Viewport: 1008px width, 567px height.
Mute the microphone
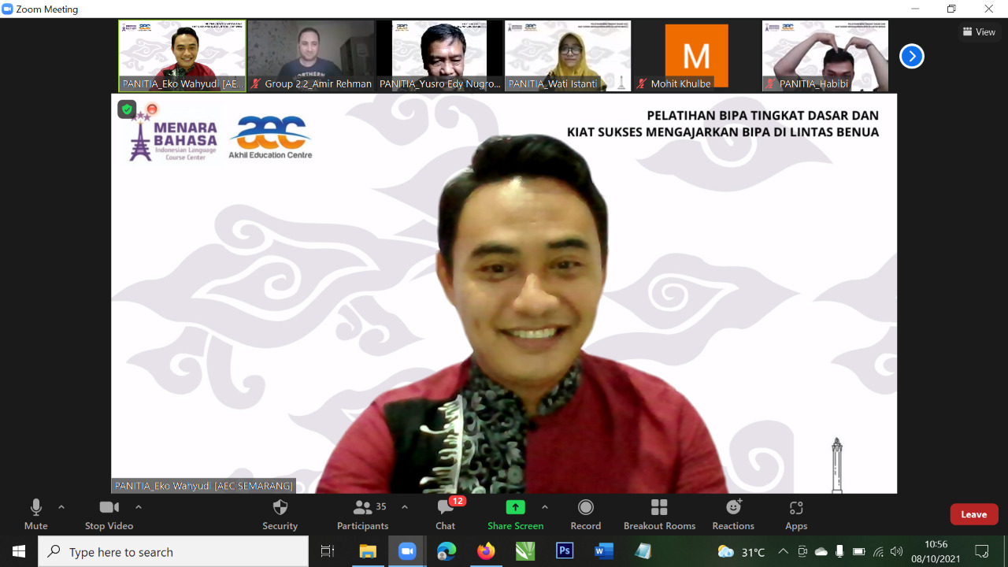point(35,514)
